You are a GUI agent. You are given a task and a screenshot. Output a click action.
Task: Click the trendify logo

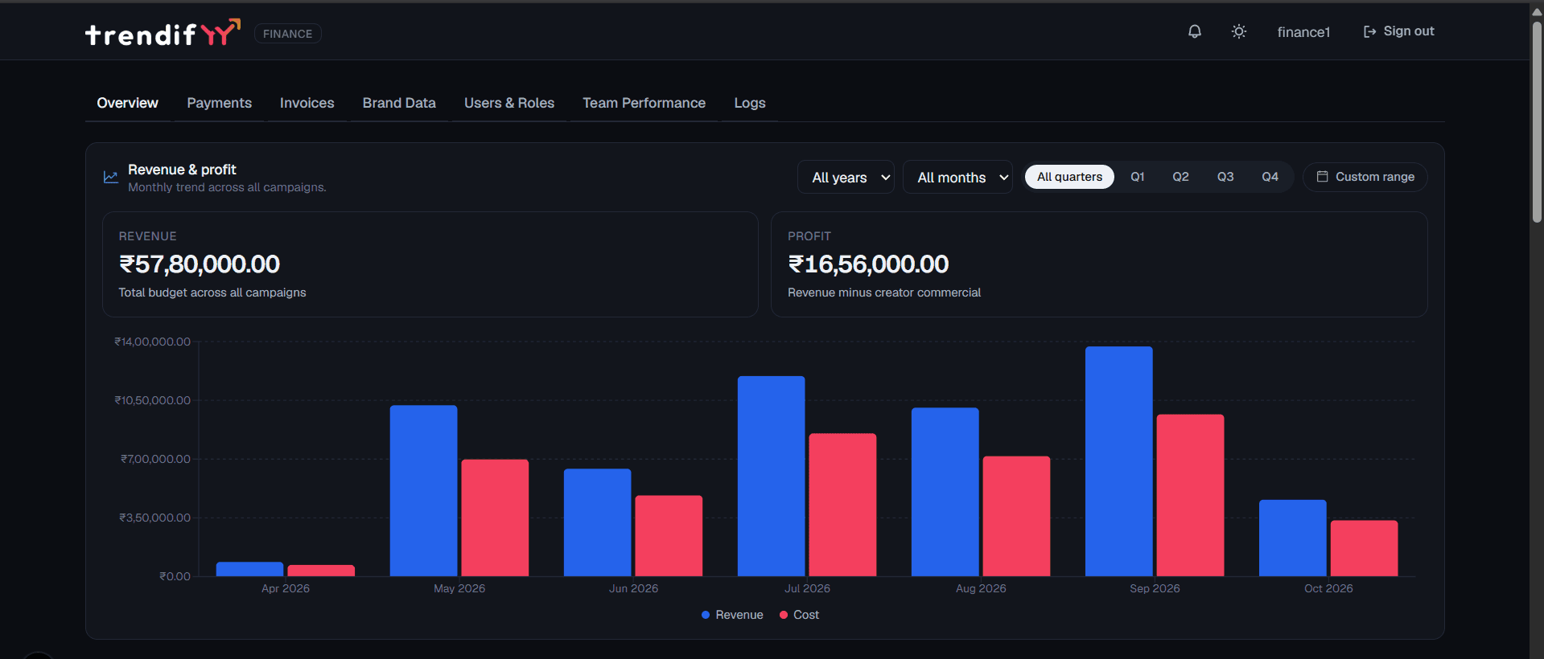tap(163, 33)
